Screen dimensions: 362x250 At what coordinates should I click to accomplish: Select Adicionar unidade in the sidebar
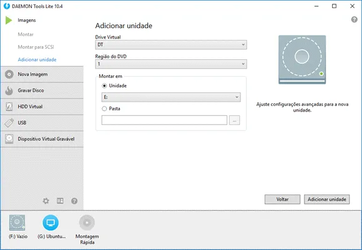click(37, 60)
